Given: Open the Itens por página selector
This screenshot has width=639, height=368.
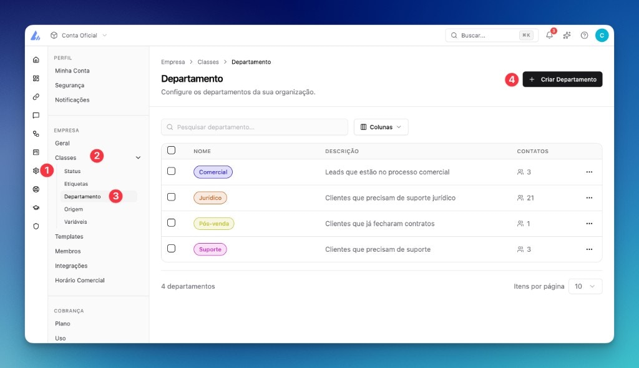Looking at the screenshot, I should pos(585,286).
